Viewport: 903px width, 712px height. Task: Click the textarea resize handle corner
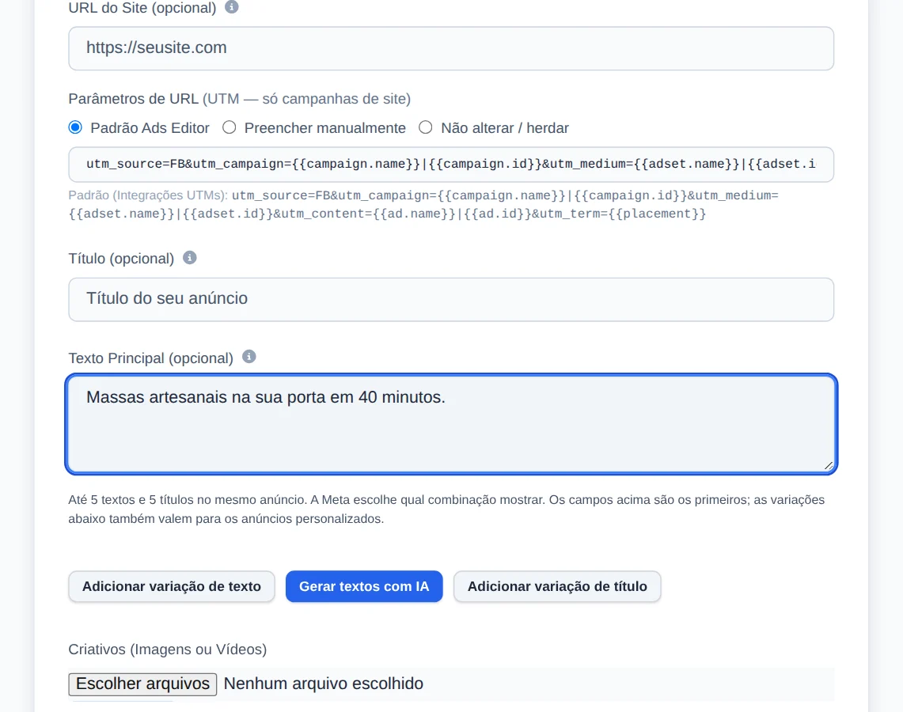(828, 466)
